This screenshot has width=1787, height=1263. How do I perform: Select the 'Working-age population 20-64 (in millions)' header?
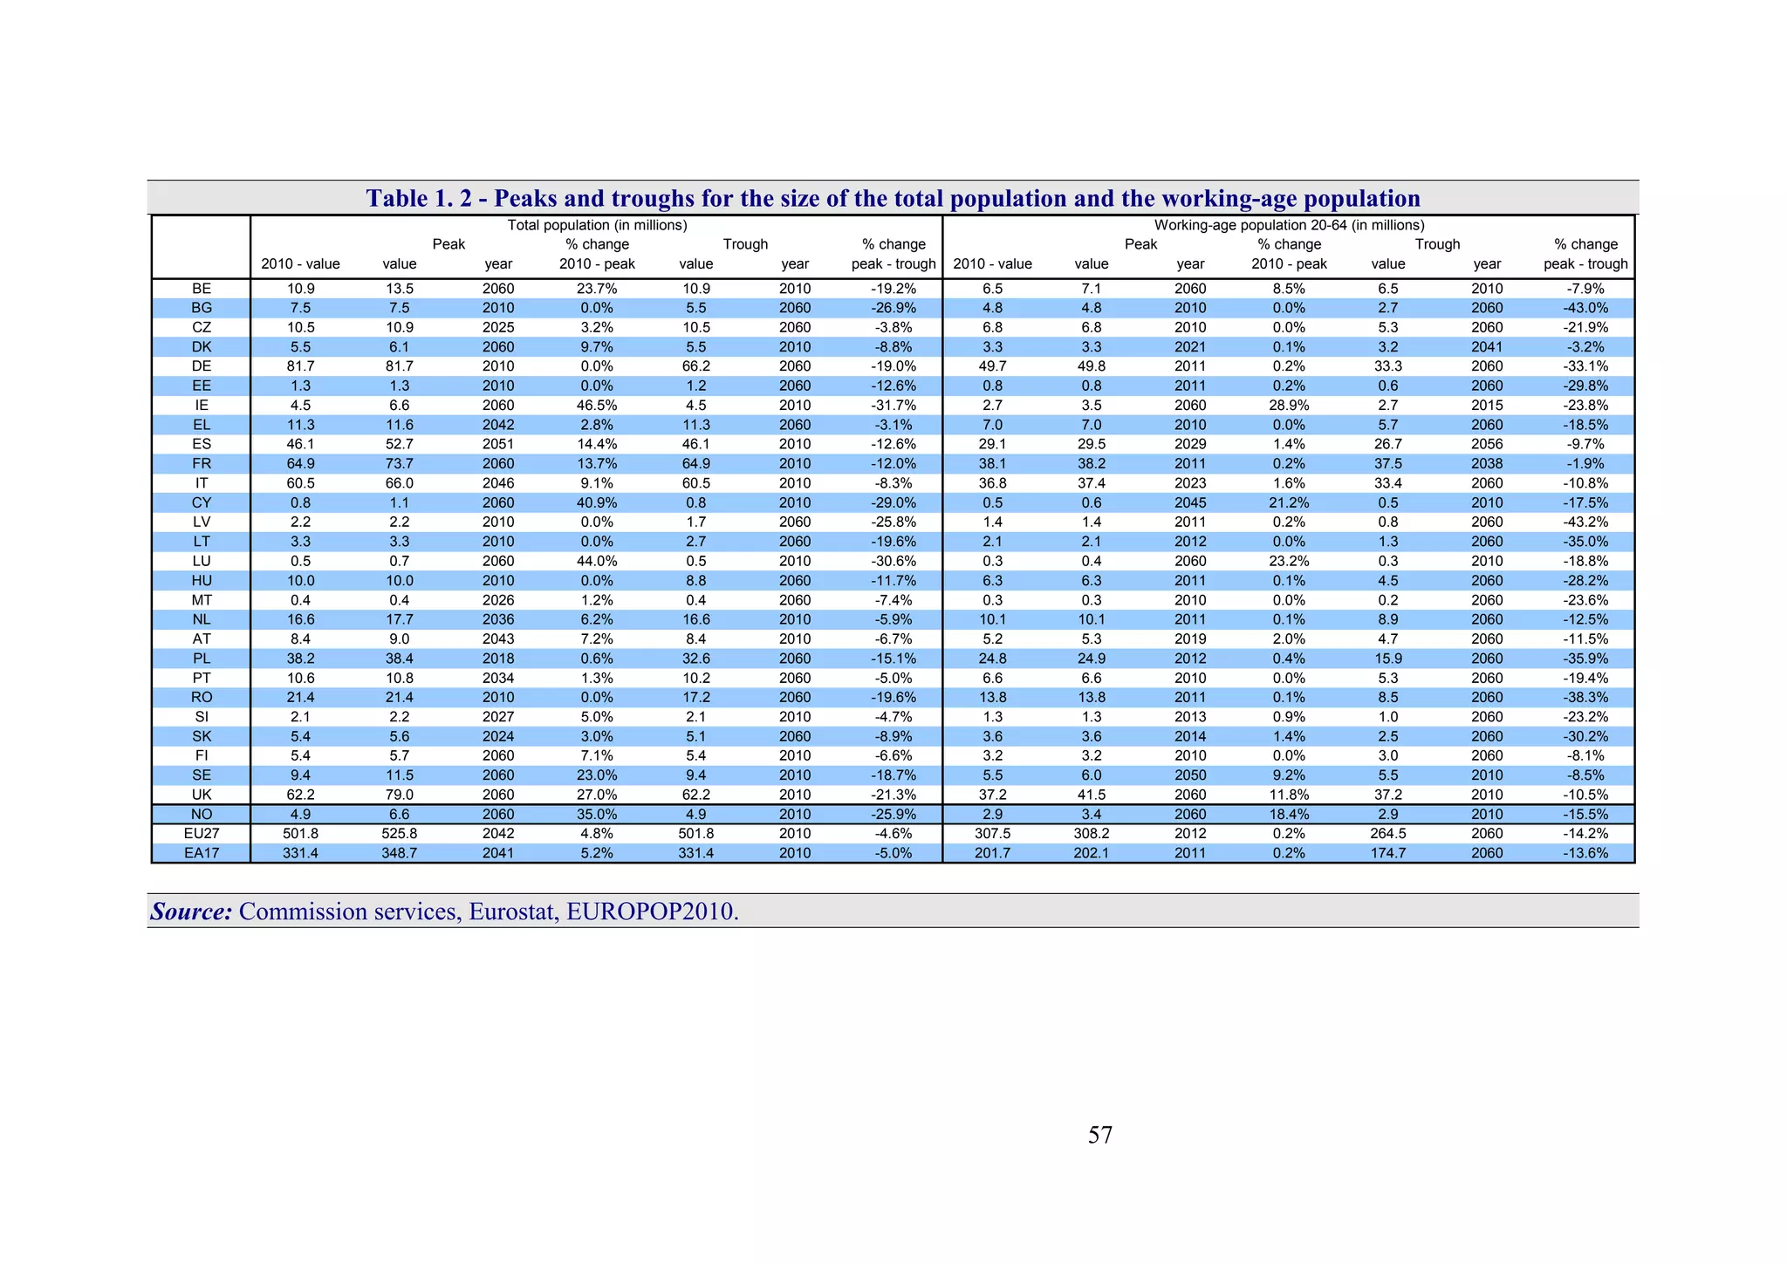coord(1290,225)
